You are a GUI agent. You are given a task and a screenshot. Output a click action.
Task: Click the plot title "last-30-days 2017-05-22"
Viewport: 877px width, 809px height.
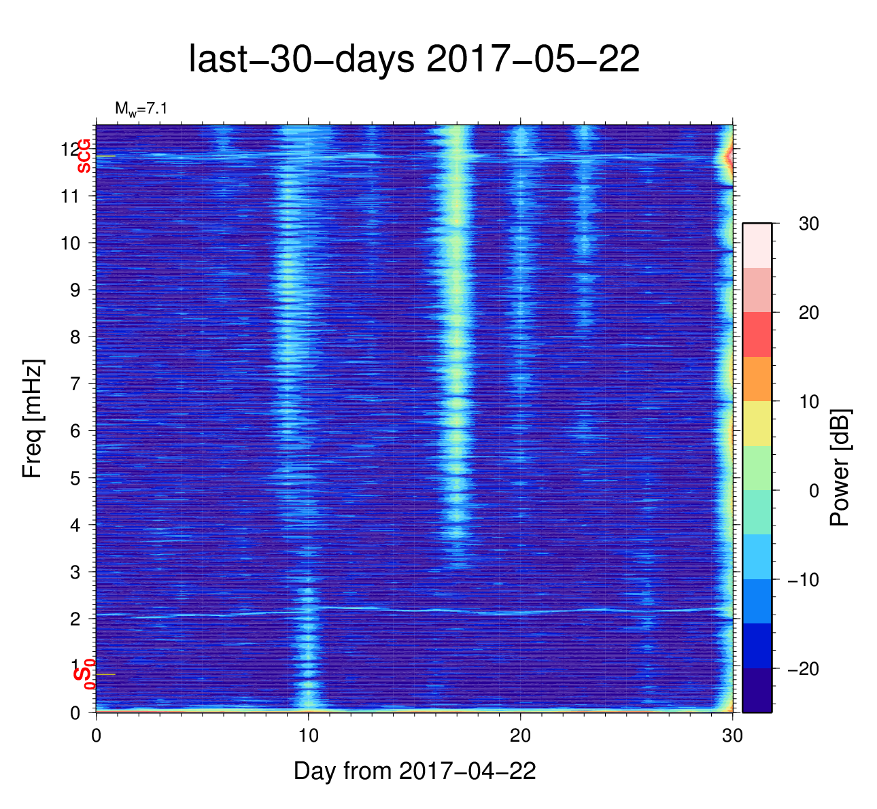click(413, 60)
